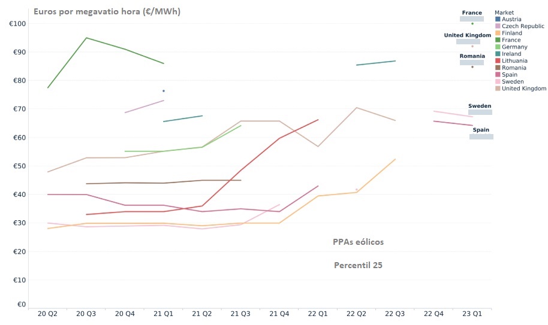Image resolution: width=548 pixels, height=325 pixels.
Task: Click the Ireland teal legend swatch
Action: pos(498,54)
